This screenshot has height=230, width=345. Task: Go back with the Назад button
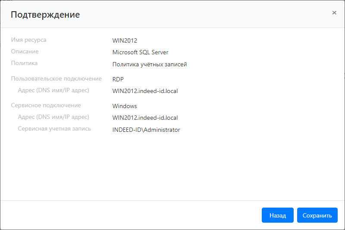[277, 215]
